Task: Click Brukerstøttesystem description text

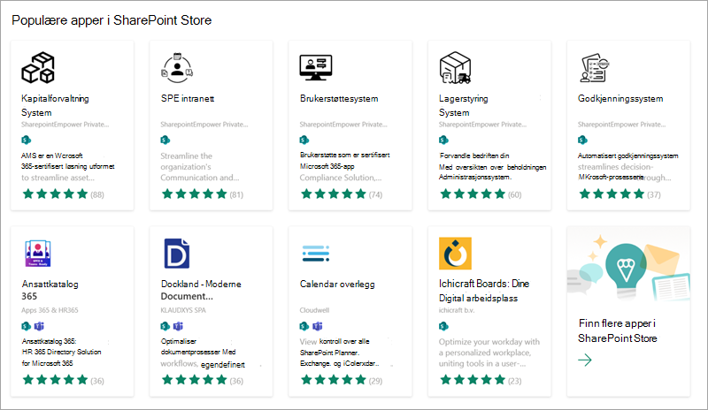Action: pyautogui.click(x=344, y=166)
